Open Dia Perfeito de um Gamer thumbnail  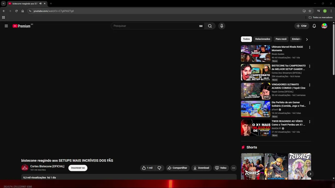point(255,109)
